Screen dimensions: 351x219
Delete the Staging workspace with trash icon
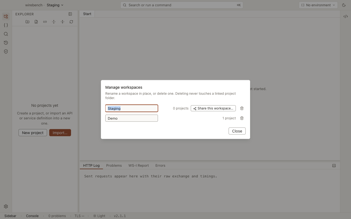[x=242, y=108]
